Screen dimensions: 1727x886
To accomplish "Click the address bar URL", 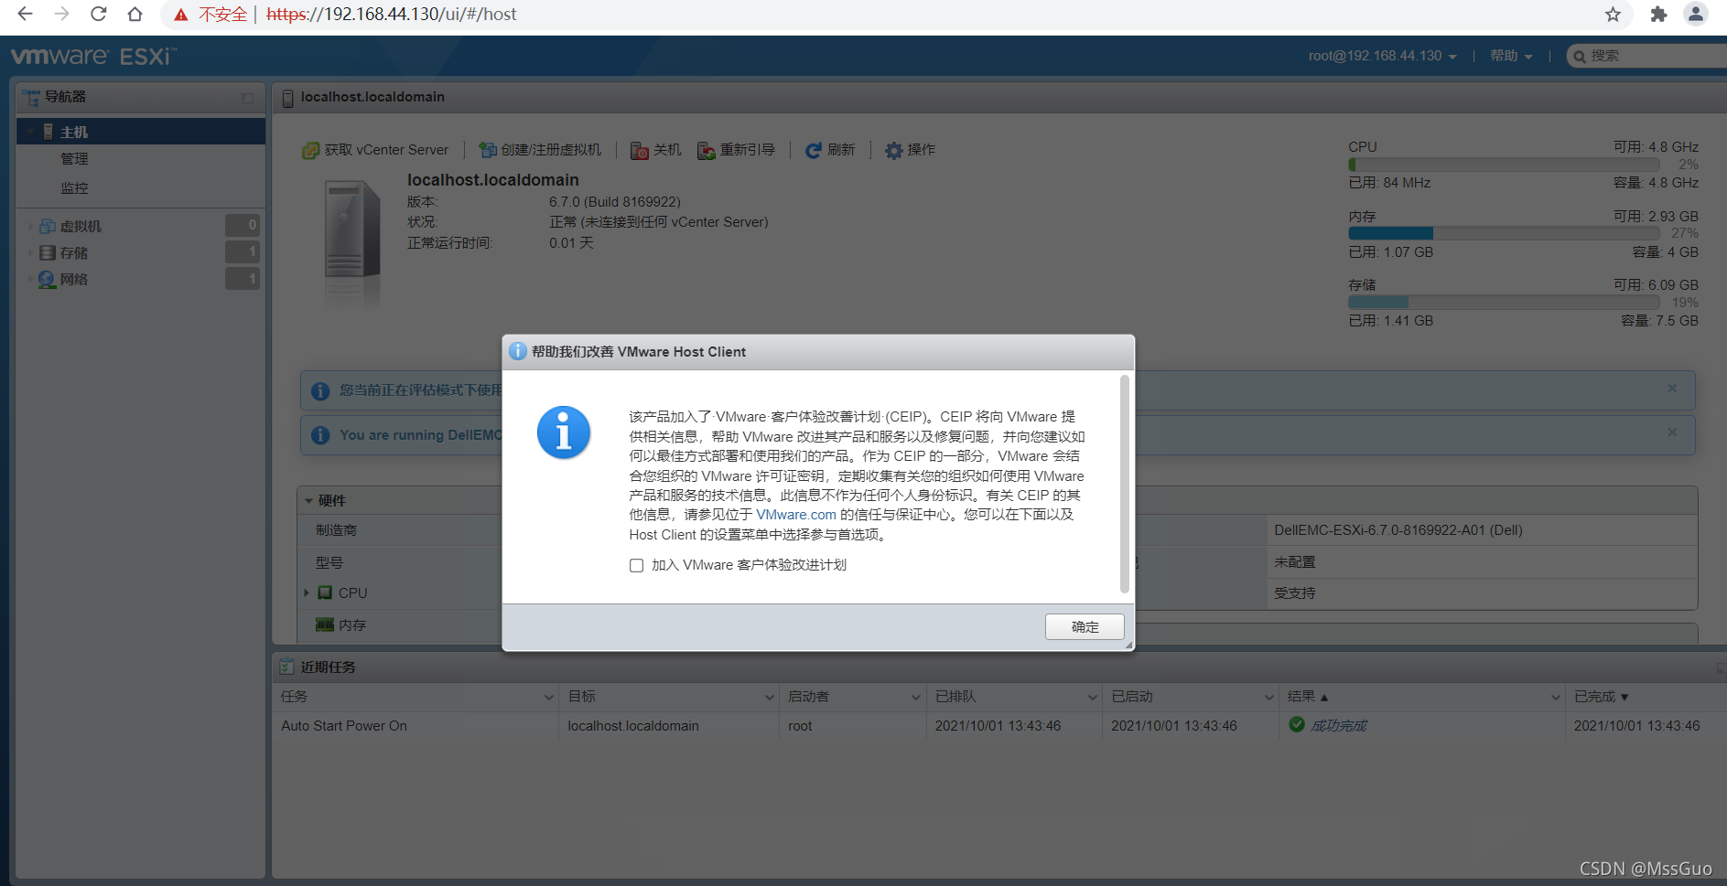I will pos(392,14).
